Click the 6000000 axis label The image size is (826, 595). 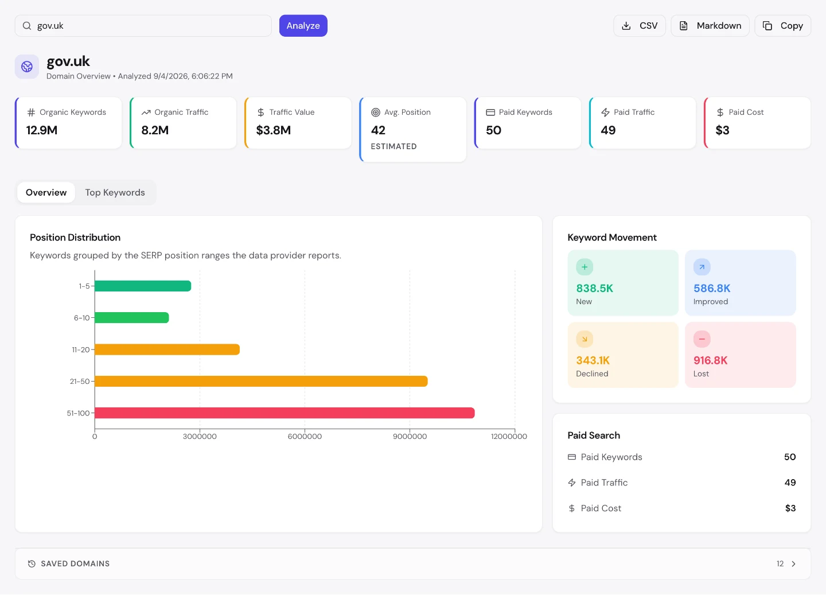click(x=305, y=437)
